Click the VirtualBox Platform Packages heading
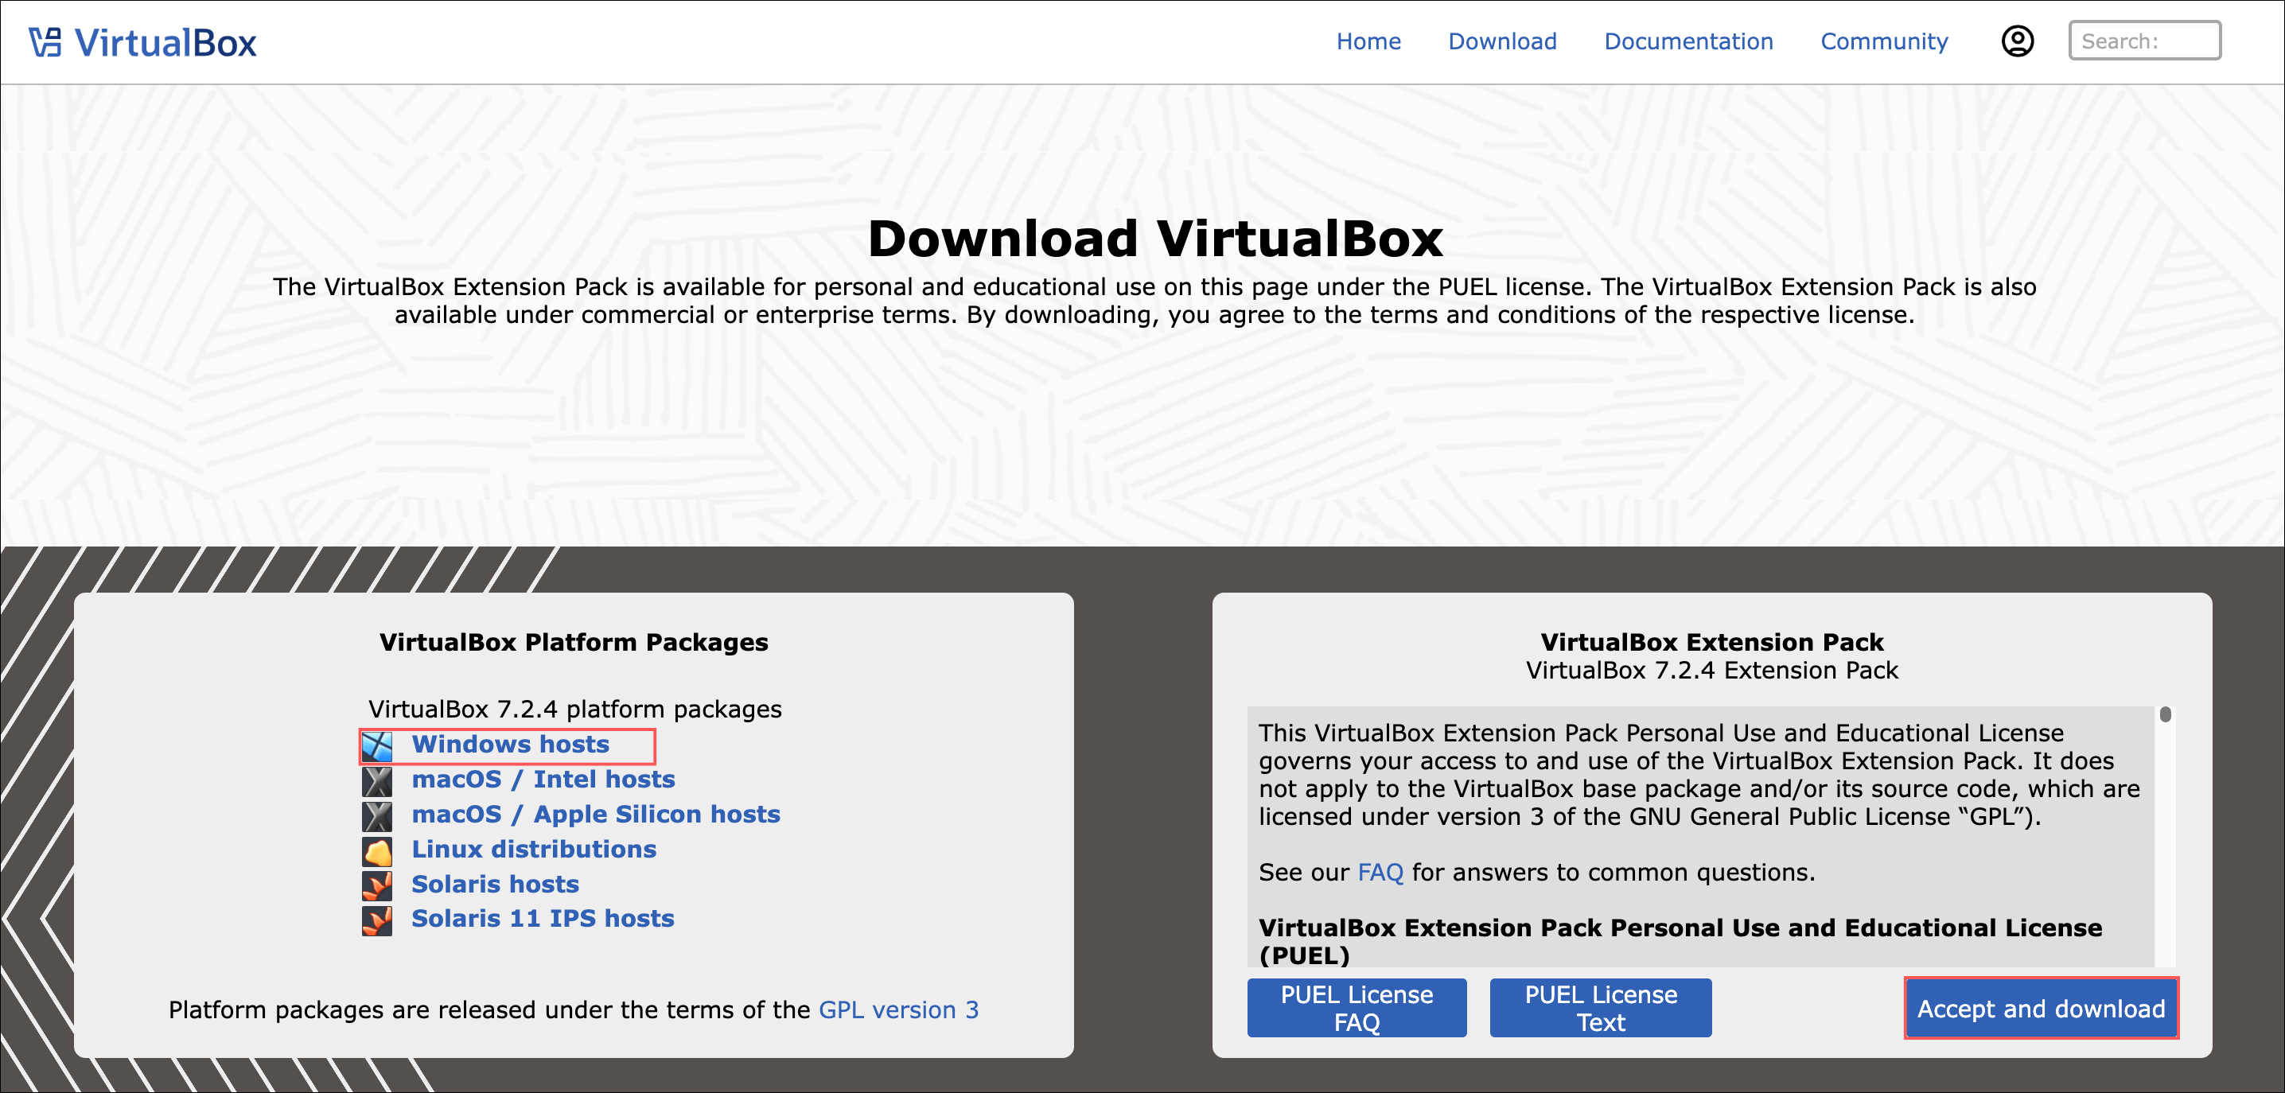The image size is (2285, 1093). (573, 642)
